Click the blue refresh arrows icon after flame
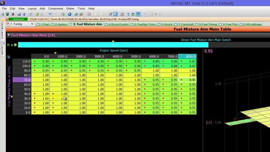 [31, 14]
